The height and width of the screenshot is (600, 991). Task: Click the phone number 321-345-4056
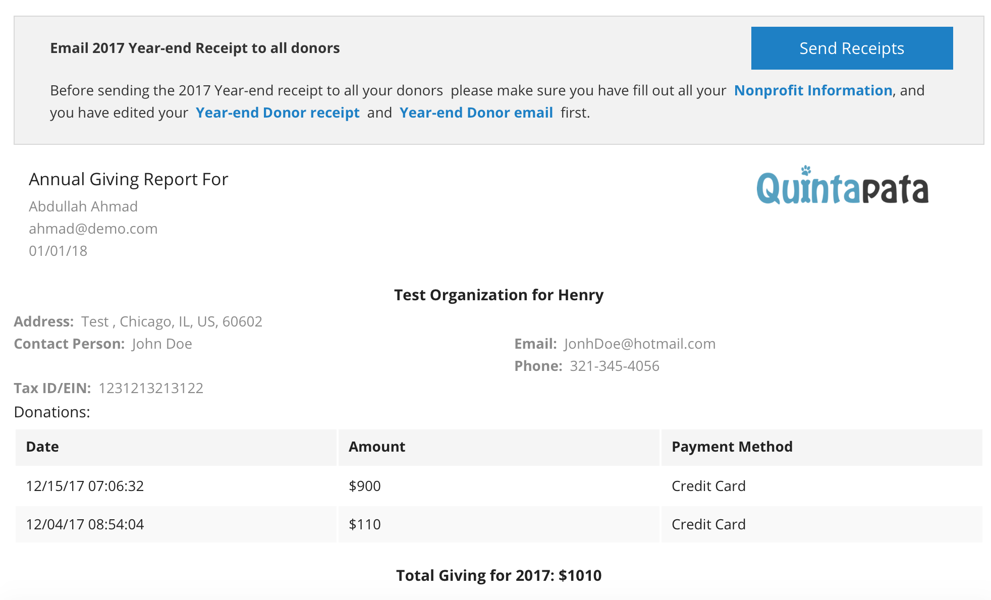[x=614, y=366]
